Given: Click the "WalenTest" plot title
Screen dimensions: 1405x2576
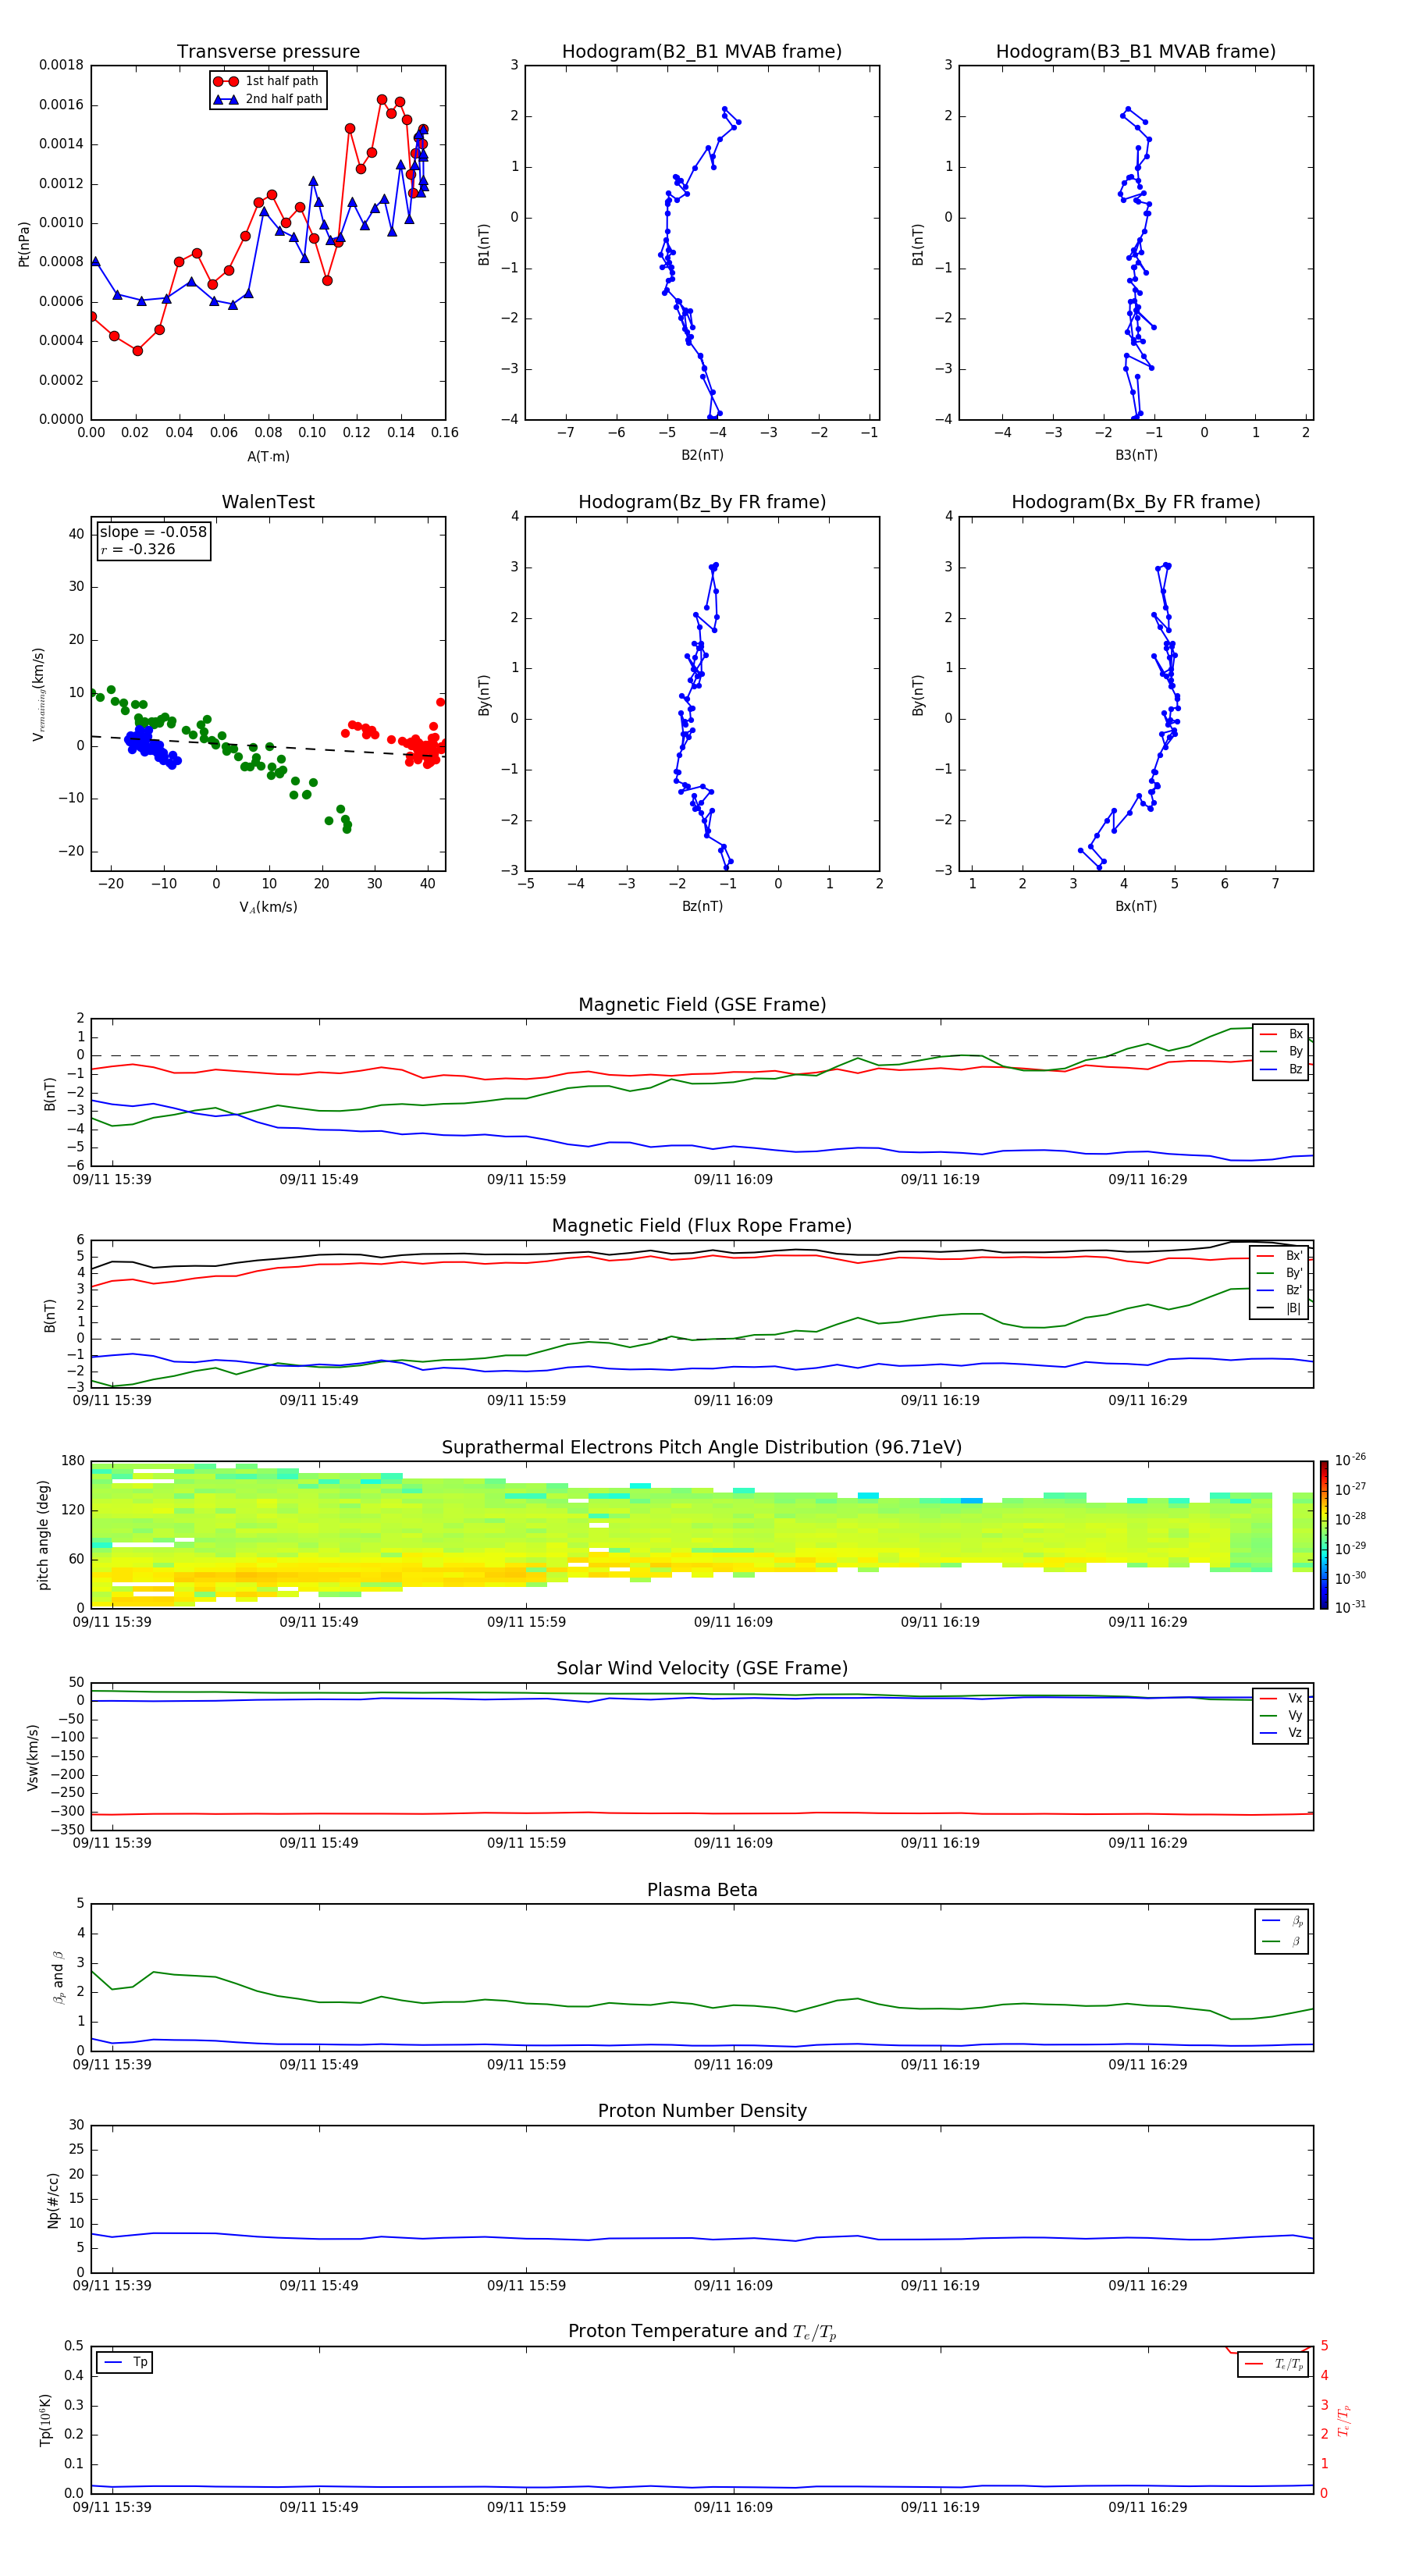Looking at the screenshot, I should (268, 502).
